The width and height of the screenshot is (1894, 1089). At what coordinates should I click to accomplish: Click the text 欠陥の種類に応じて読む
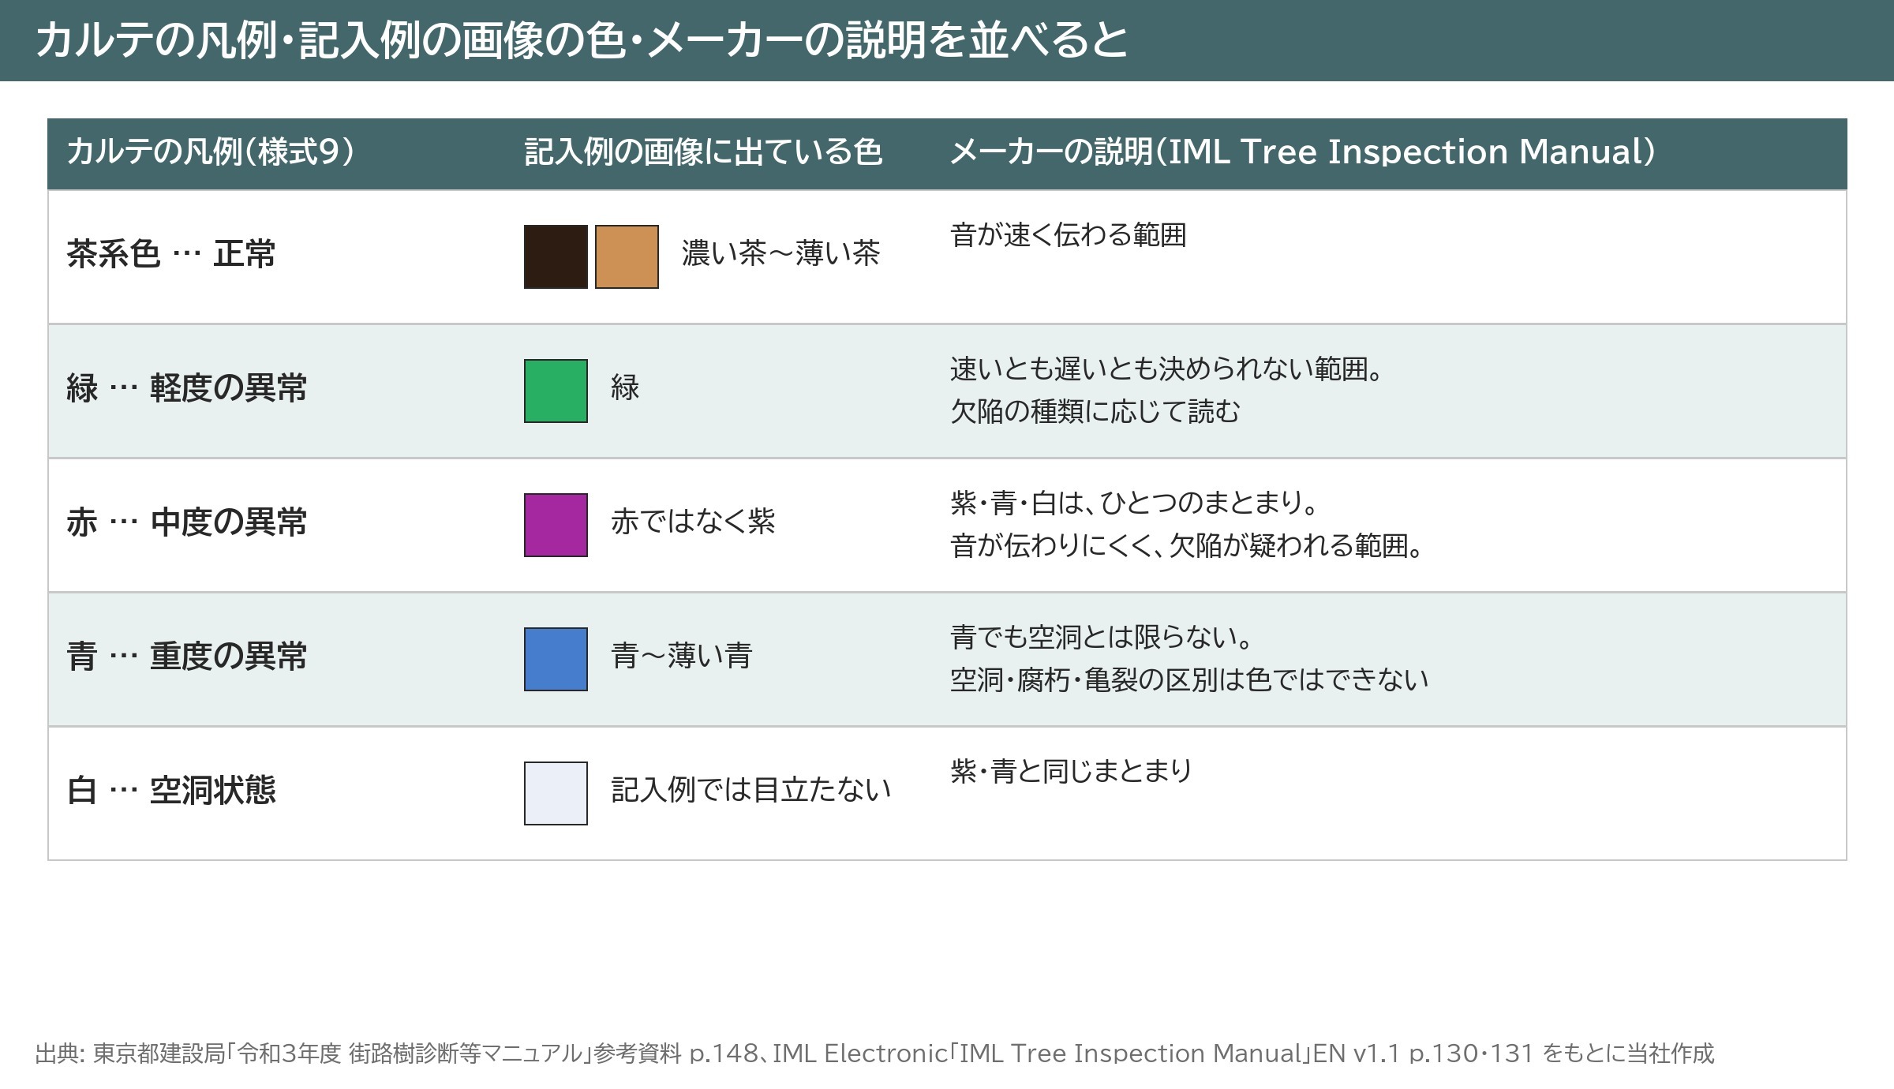1095,412
